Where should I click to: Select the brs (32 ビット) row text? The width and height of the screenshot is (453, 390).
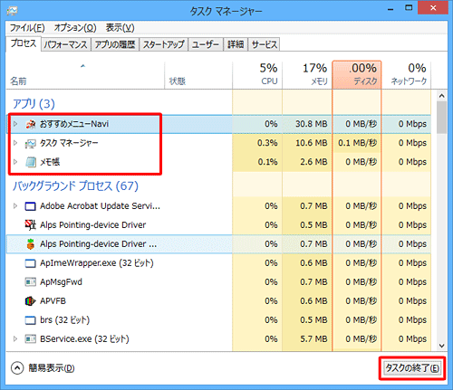click(64, 320)
